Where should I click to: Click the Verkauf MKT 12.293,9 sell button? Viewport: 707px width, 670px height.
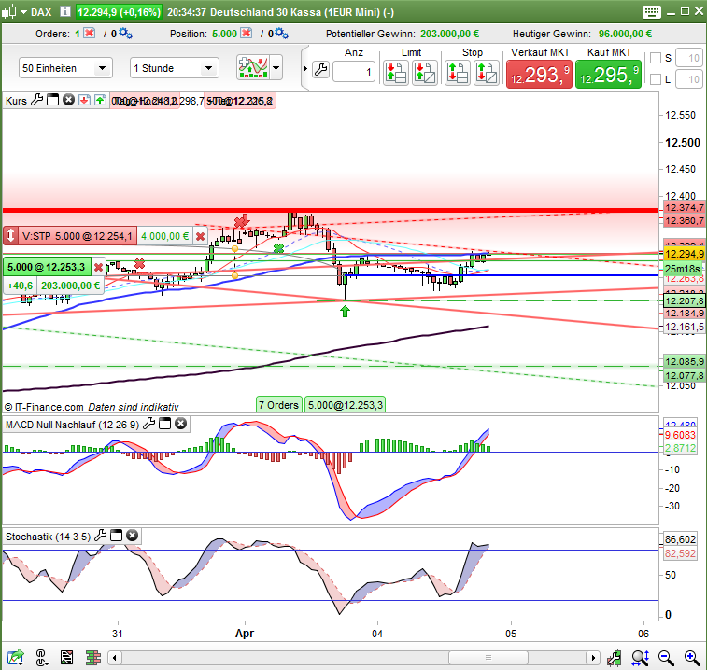click(x=539, y=74)
